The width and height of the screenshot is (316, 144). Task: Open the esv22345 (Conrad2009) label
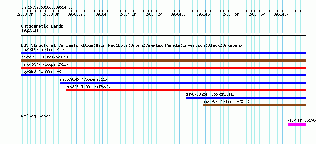click(88, 87)
